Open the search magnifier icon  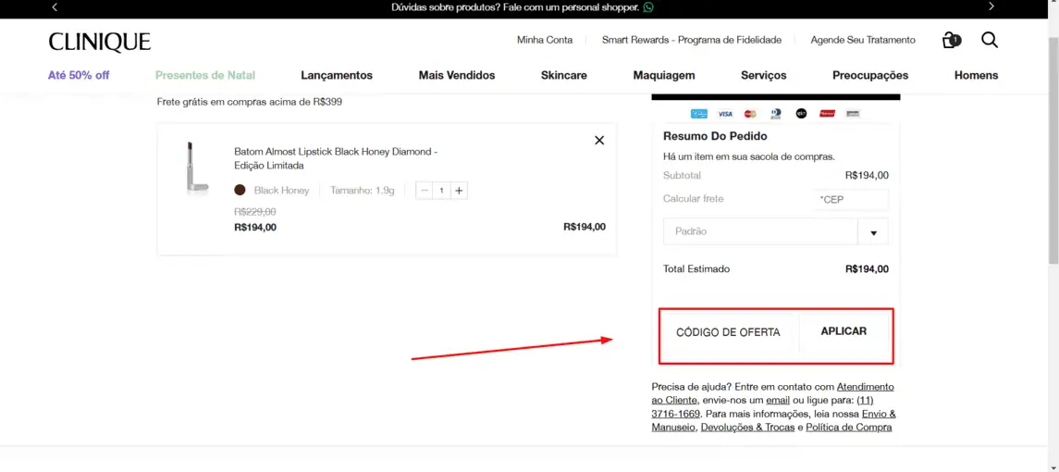click(x=990, y=40)
